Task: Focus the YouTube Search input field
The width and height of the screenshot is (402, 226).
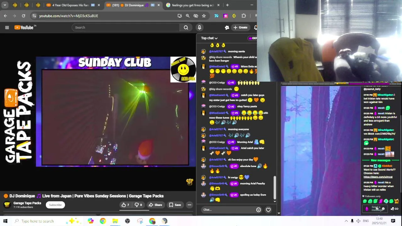Action: click(x=126, y=27)
